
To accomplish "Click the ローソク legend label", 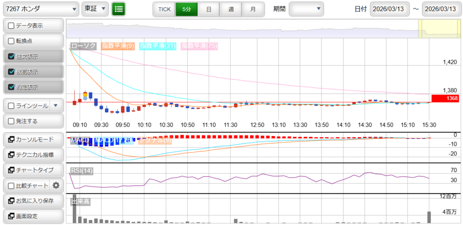I will tap(84, 46).
